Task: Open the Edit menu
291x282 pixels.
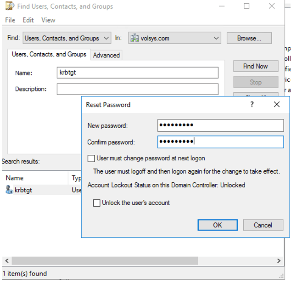Action: tap(28, 20)
